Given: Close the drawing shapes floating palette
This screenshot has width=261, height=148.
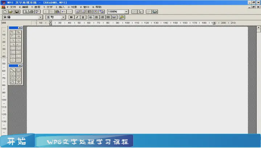Looking at the screenshot, I should pos(20,66).
